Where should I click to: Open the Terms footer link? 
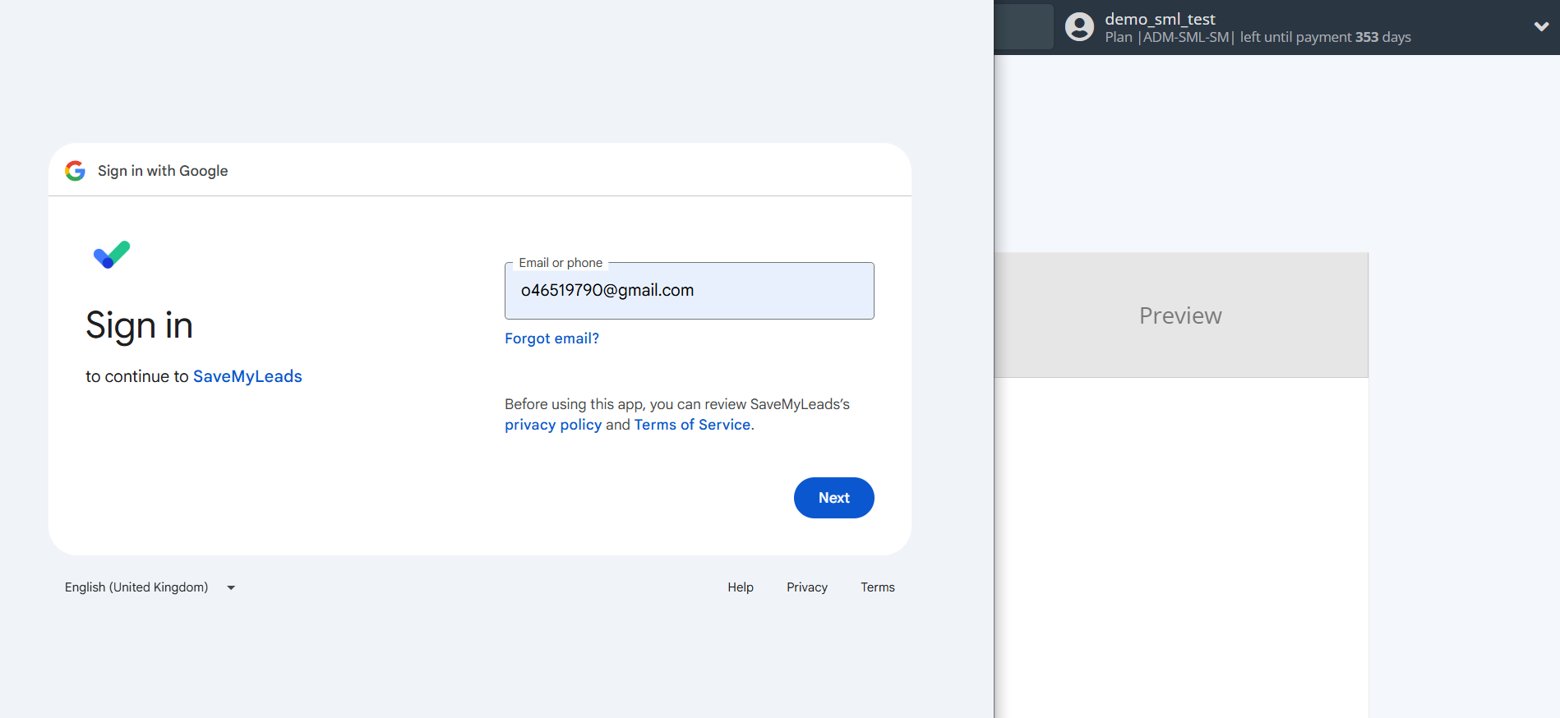[x=877, y=587]
